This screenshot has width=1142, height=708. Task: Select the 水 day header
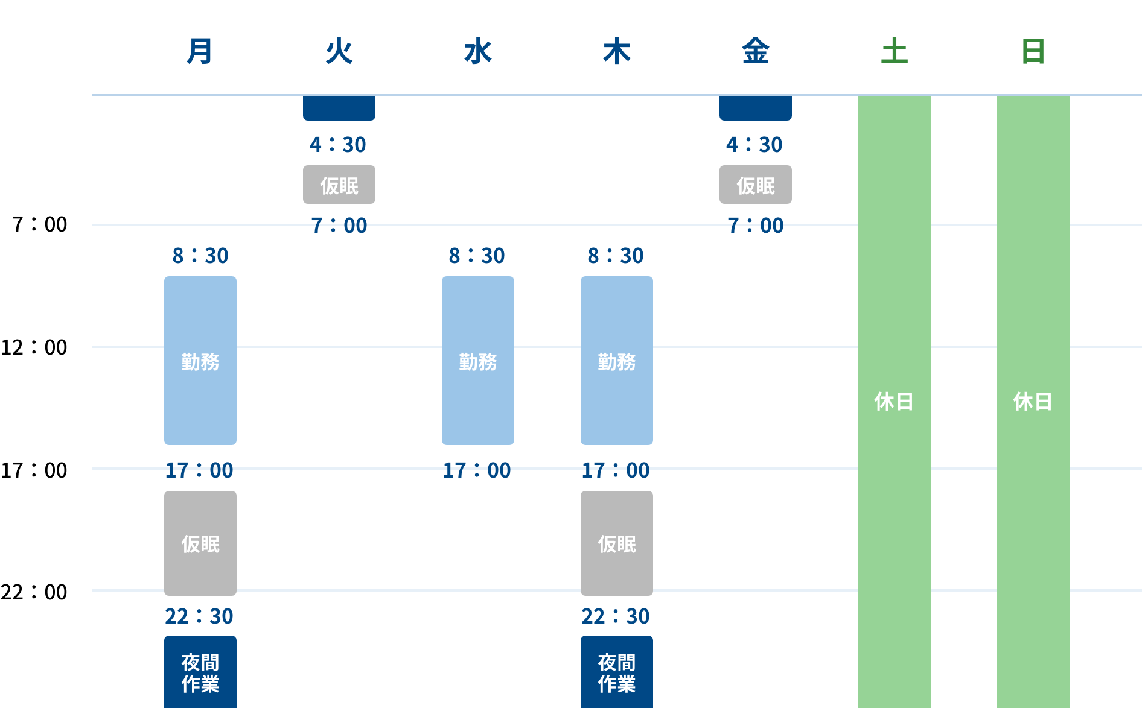tap(477, 51)
